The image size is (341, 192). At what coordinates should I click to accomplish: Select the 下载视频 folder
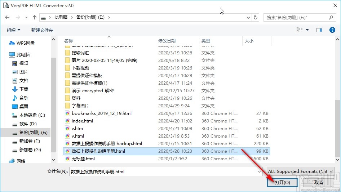[x=80, y=68]
